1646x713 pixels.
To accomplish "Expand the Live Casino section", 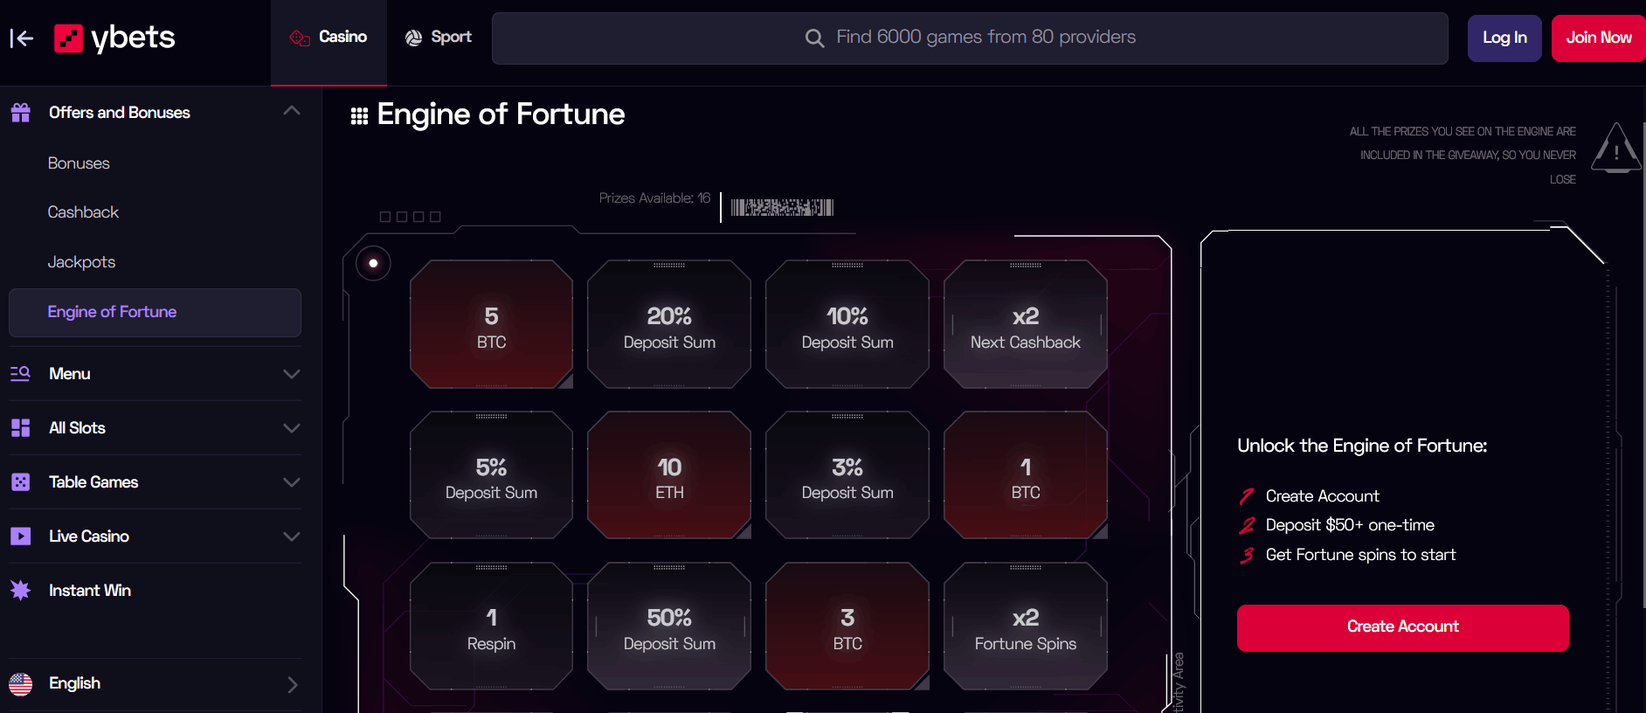I will click(292, 536).
